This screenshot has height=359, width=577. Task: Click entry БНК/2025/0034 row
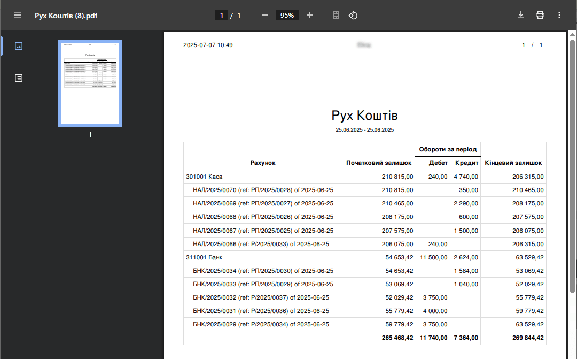[365, 271]
